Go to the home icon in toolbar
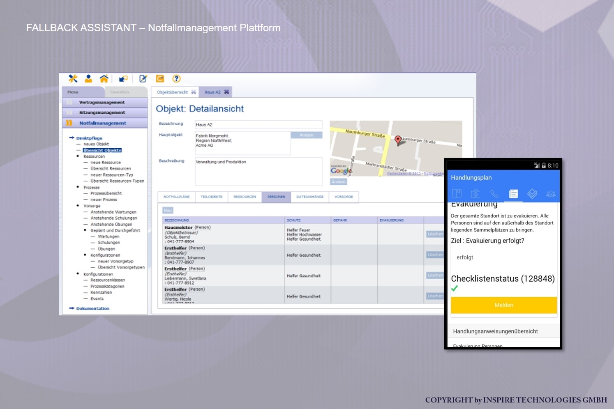Image resolution: width=614 pixels, height=409 pixels. pyautogui.click(x=104, y=79)
